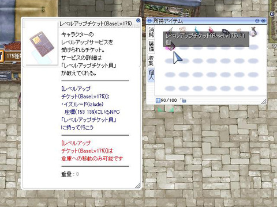Select the round potion bottle item
Viewport: 277px width, 207px height.
pos(253,32)
